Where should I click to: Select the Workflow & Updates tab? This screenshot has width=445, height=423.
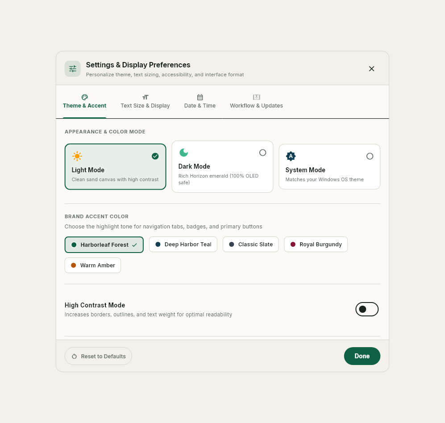tap(256, 102)
